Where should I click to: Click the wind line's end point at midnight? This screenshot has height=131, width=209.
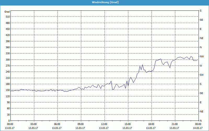coord(198,60)
